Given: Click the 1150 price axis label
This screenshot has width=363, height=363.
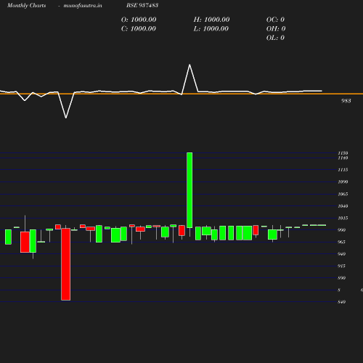Looking at the screenshot, I should [343, 153].
